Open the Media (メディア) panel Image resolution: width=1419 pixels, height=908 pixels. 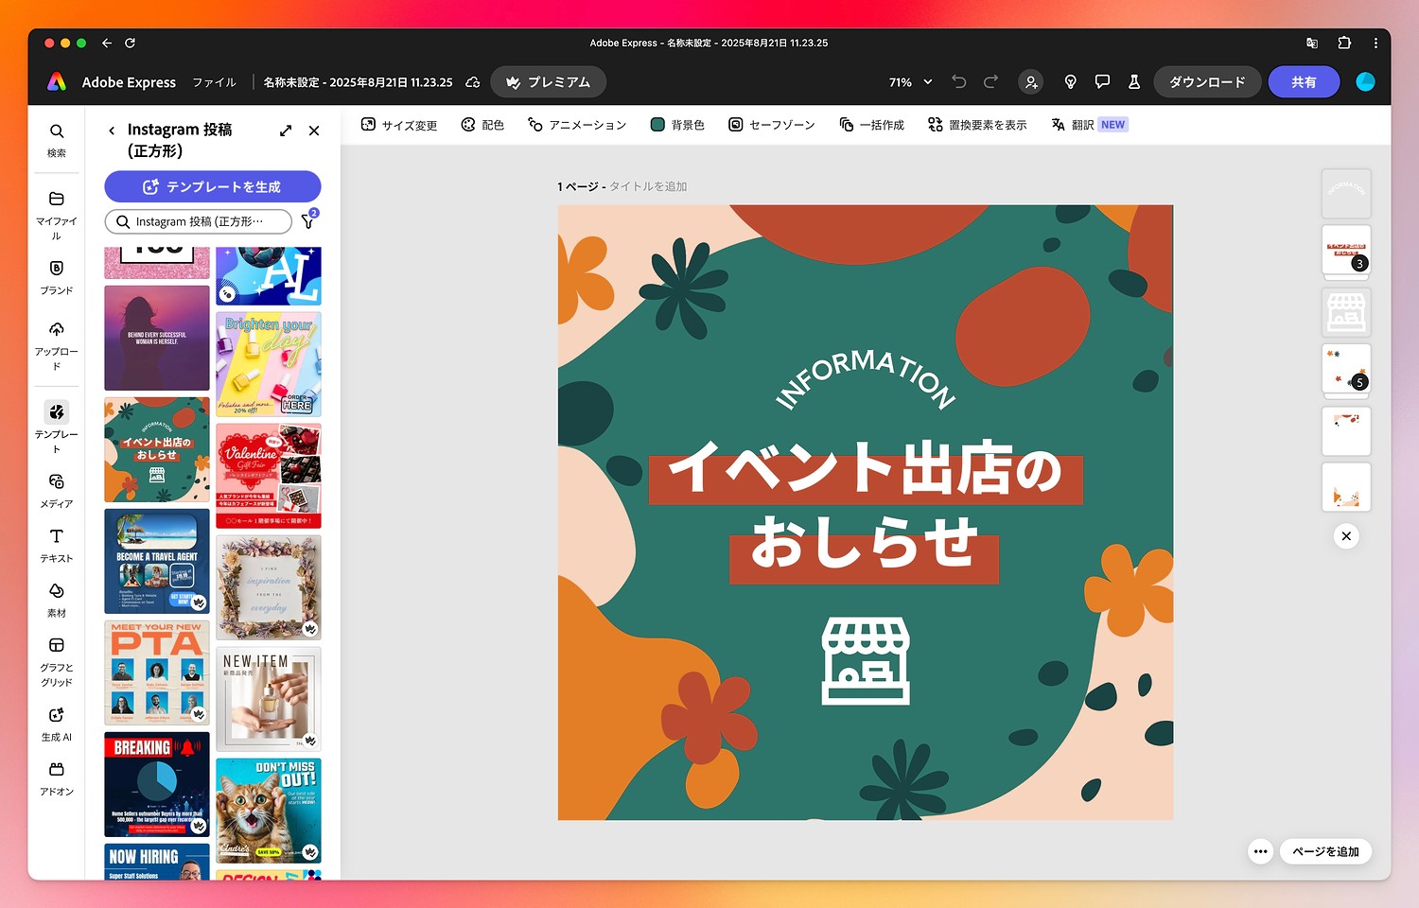(57, 490)
